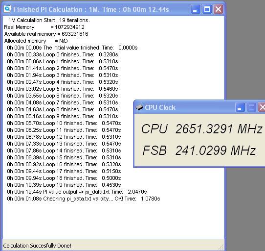
Task: Click the CPU Clock chip icon
Action: 139,107
